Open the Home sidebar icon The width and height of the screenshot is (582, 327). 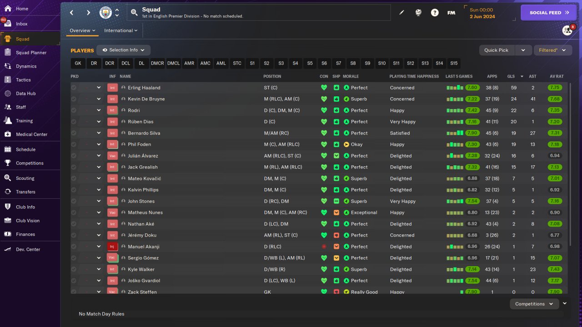pyautogui.click(x=8, y=9)
